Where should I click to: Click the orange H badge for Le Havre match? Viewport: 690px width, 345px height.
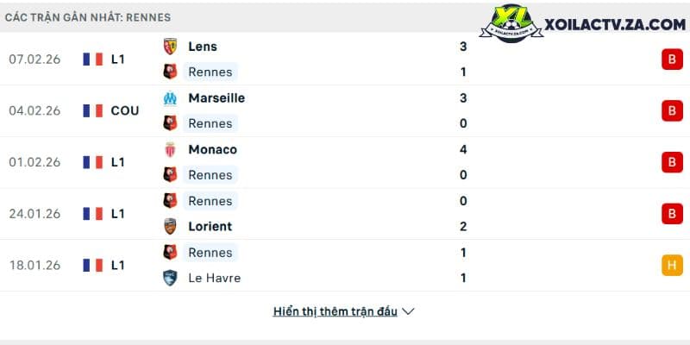[672, 265]
